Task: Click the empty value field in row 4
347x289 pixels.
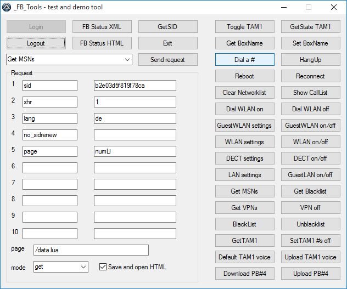Action: click(135, 135)
